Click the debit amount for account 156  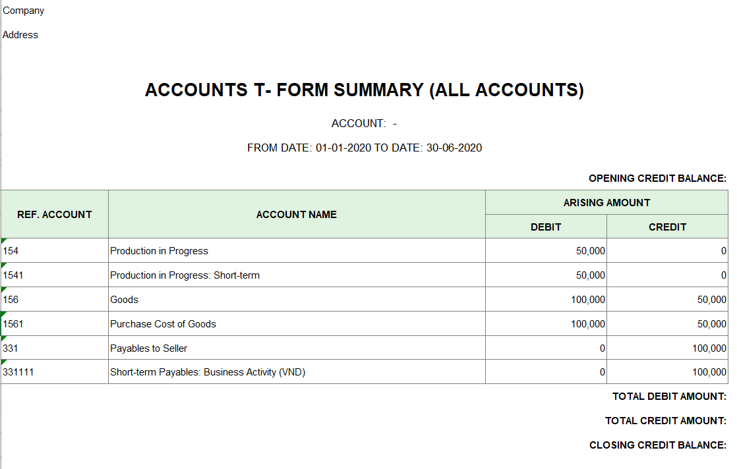coord(546,300)
